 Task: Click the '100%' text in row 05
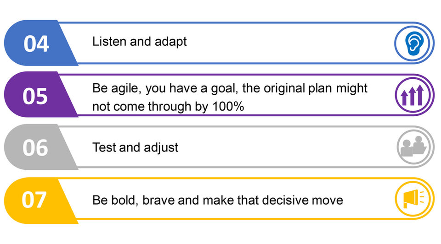click(x=228, y=107)
